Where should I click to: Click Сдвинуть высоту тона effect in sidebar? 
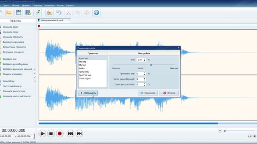pos(14,91)
